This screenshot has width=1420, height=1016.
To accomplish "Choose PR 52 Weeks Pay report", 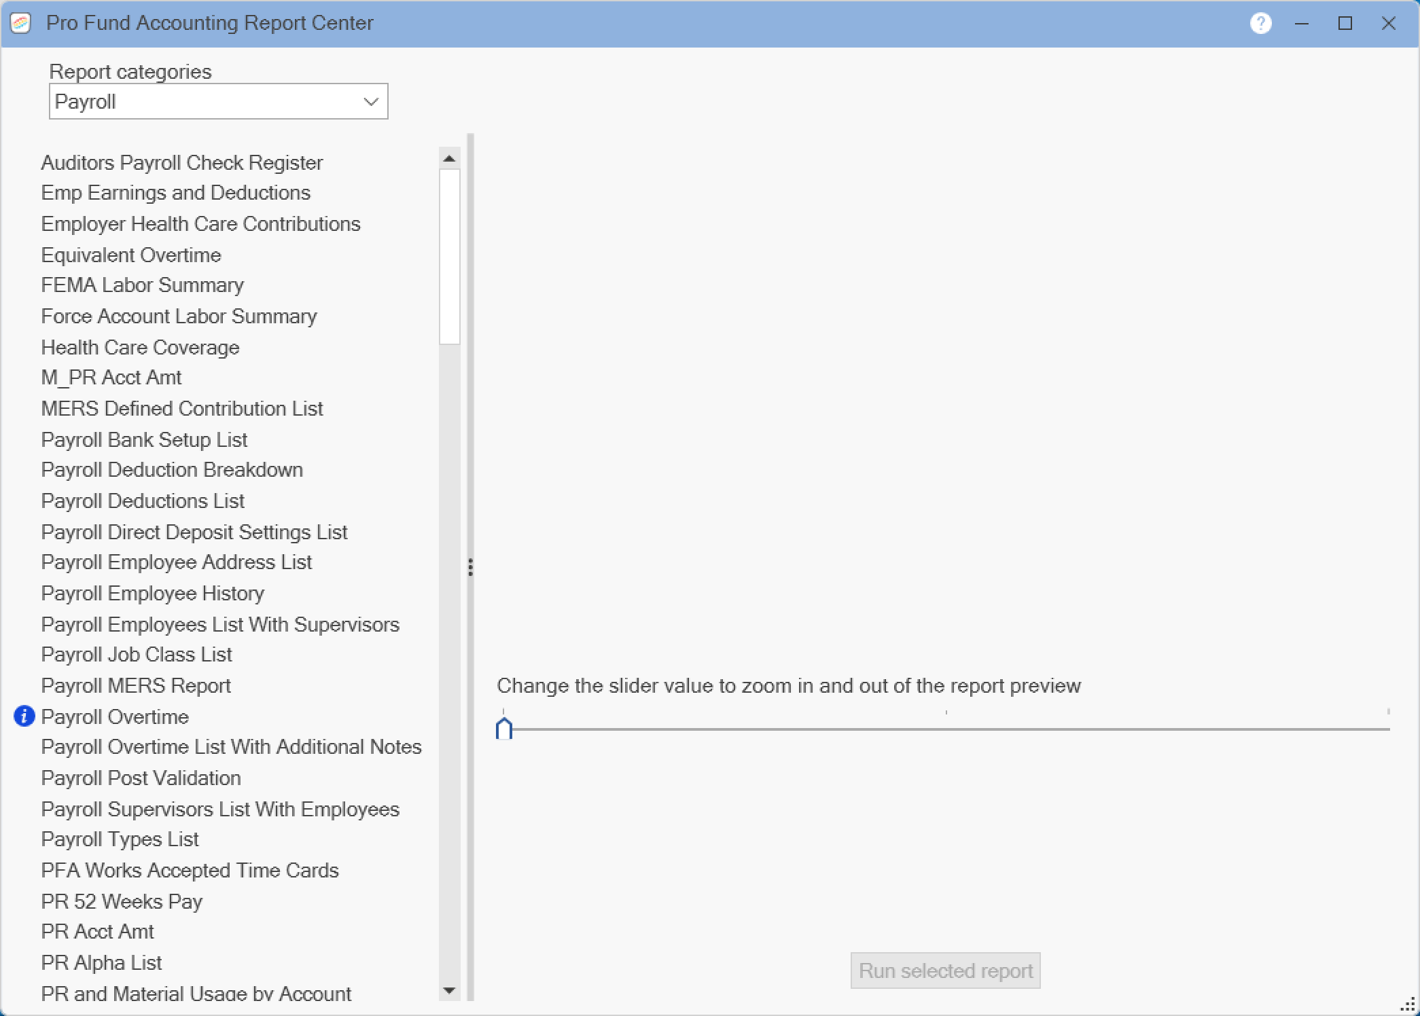I will [x=122, y=902].
